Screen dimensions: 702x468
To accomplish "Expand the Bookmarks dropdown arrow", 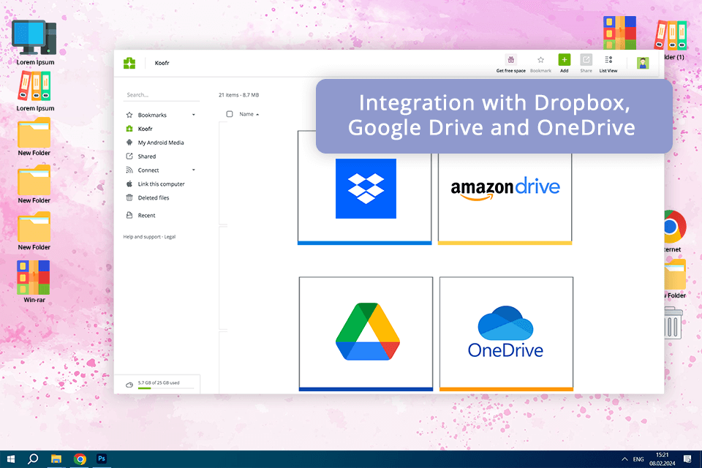I will click(x=193, y=115).
